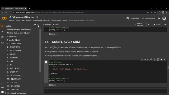Toggle browser side panel icon

click(159, 12)
